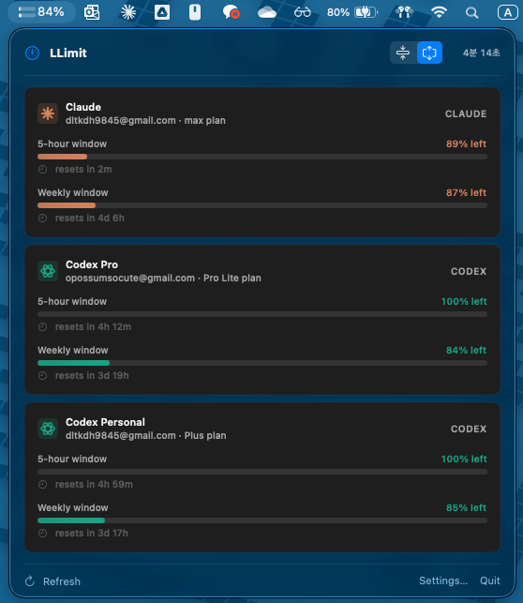The height and width of the screenshot is (603, 523).
Task: Click opossumsocute@gmail.com · Pro Lite plan
Action: point(163,278)
